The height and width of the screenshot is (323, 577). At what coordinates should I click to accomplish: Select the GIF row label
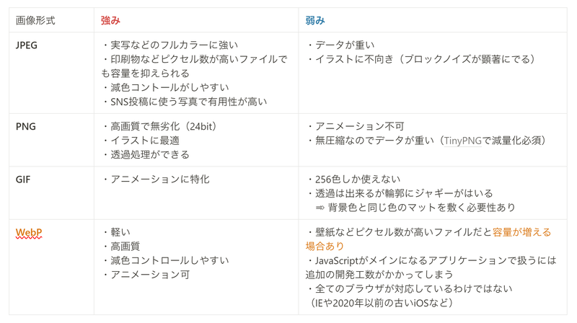pyautogui.click(x=23, y=179)
